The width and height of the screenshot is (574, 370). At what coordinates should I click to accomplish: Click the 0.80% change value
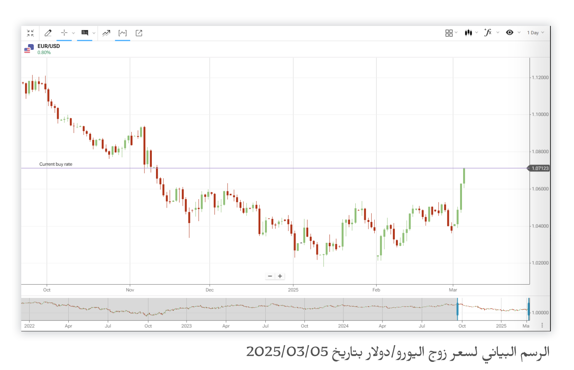tap(44, 53)
